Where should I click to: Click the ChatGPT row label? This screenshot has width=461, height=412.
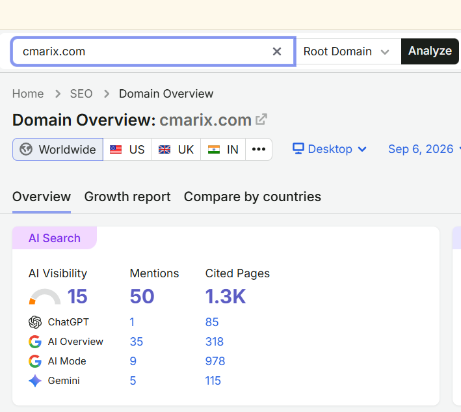coord(68,322)
